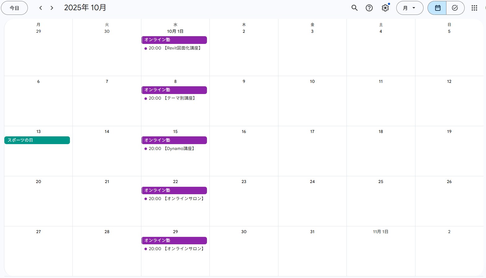This screenshot has width=486, height=278.
Task: Open the search magnifier icon
Action: 355,8
